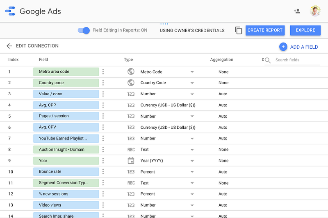Click Add a Field link
328x218 pixels.
coord(304,47)
